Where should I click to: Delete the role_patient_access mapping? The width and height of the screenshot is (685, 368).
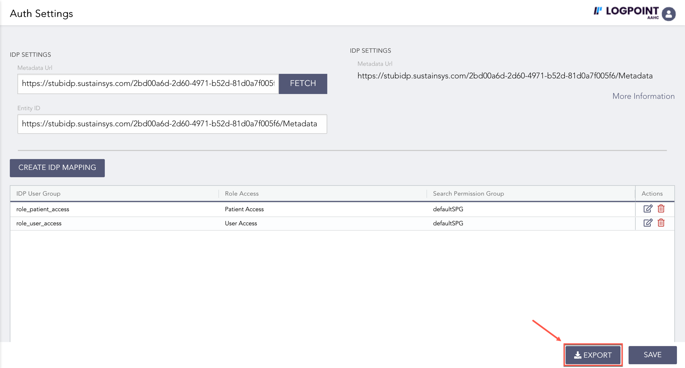pos(661,209)
